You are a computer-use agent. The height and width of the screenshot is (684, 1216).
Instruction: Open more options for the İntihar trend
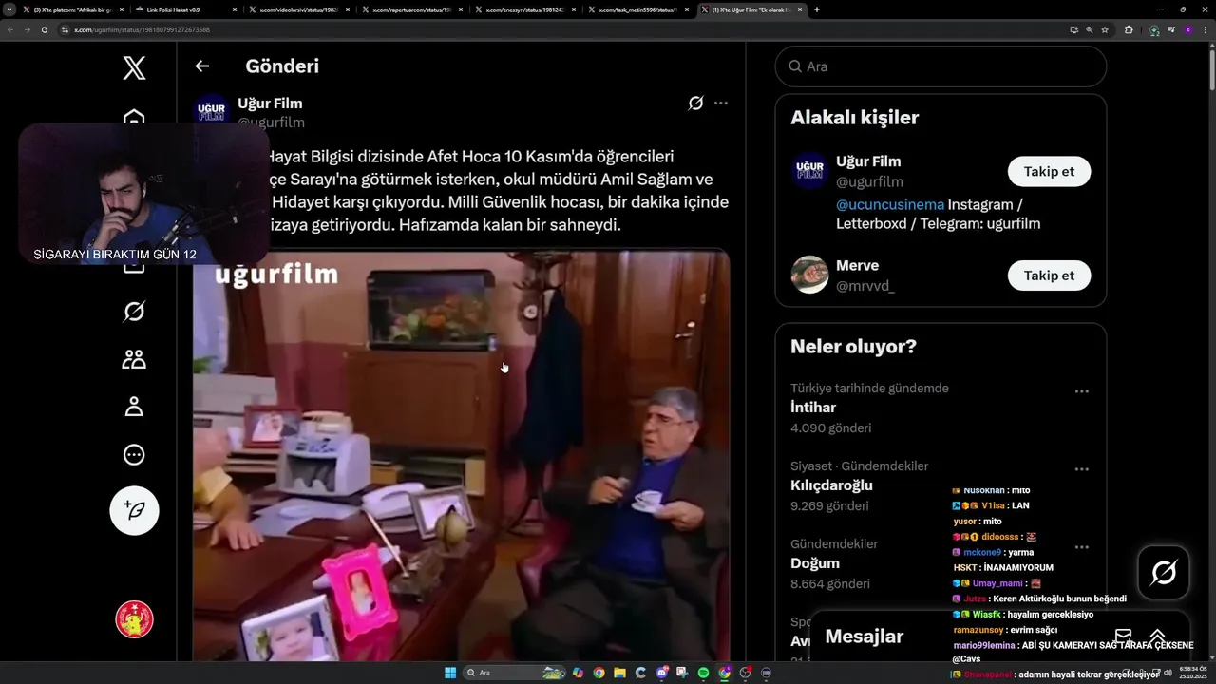tap(1081, 391)
